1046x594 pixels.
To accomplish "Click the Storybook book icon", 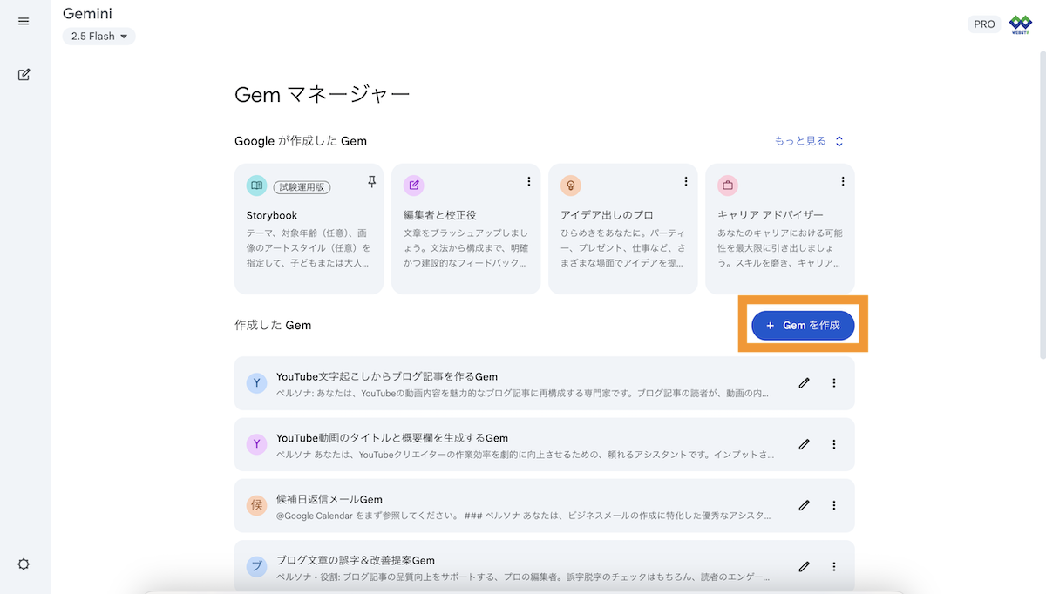I will pos(256,185).
